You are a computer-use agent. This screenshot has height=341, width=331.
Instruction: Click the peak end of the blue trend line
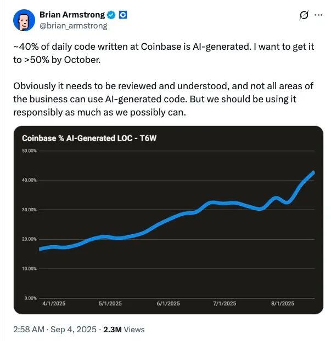coord(313,172)
